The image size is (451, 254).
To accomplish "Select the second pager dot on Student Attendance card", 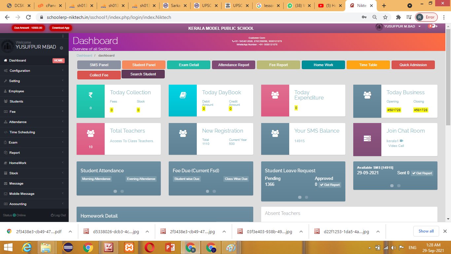I will pos(122,191).
